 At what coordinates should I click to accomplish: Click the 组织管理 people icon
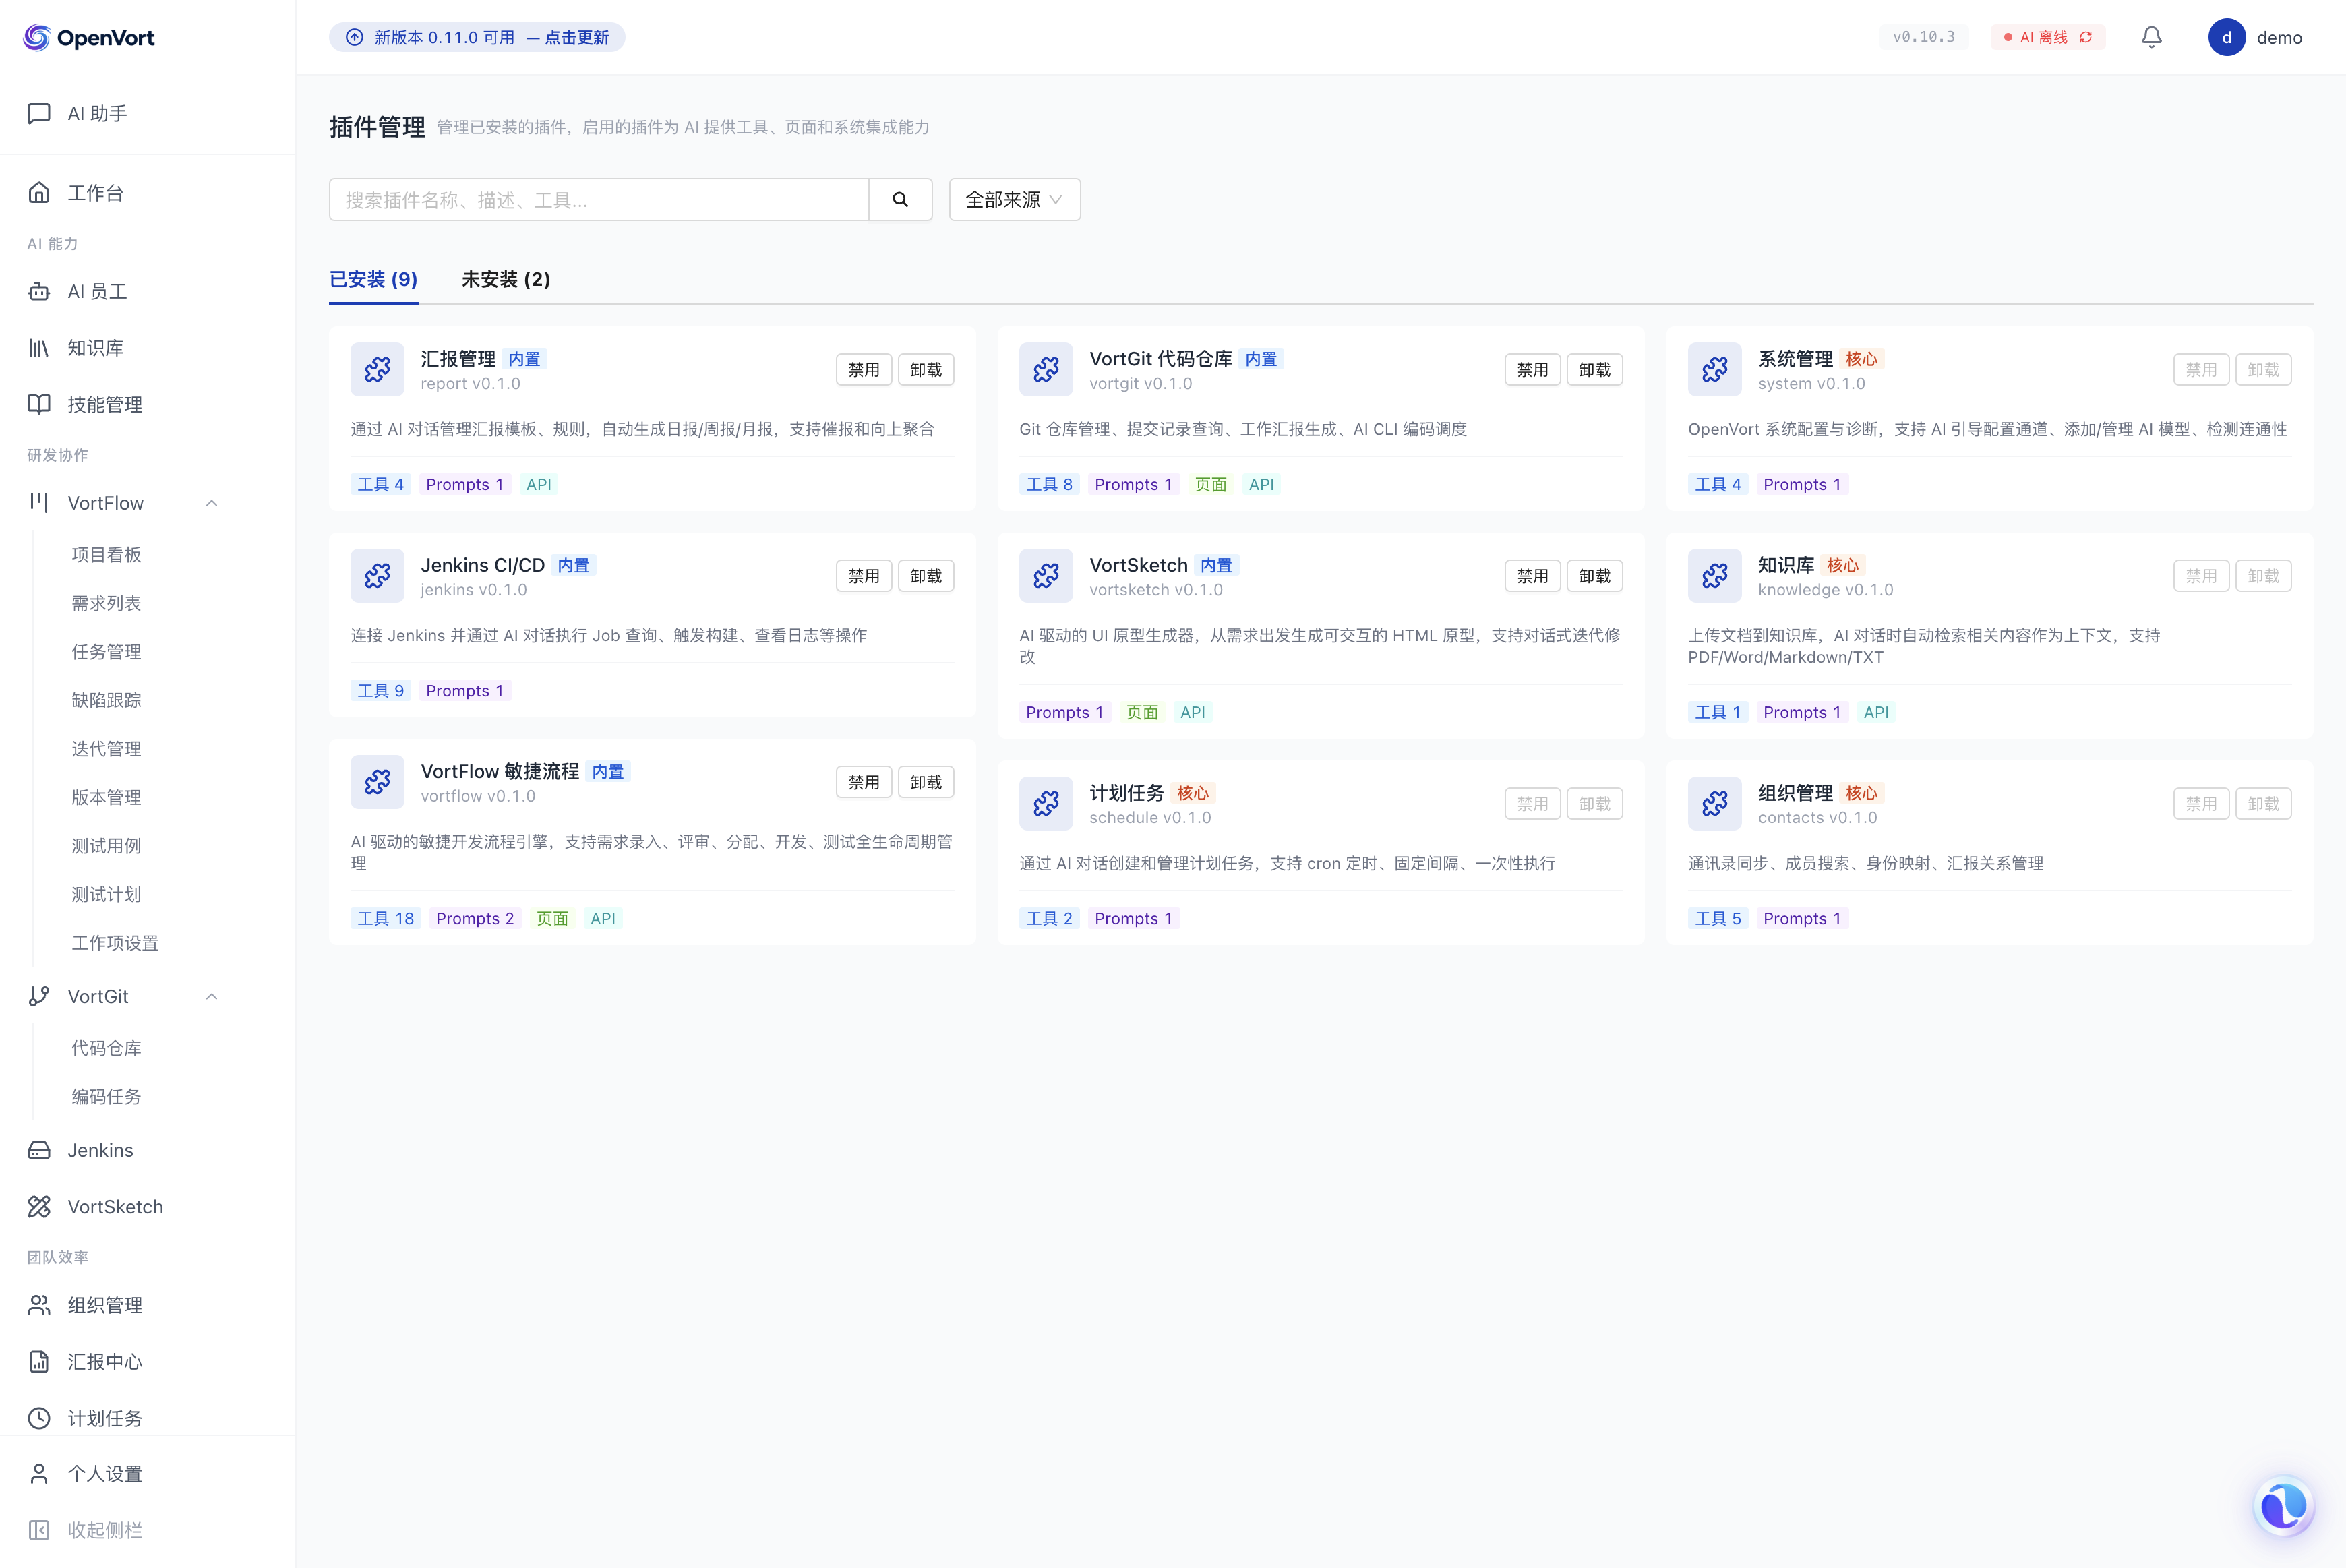coord(39,1305)
